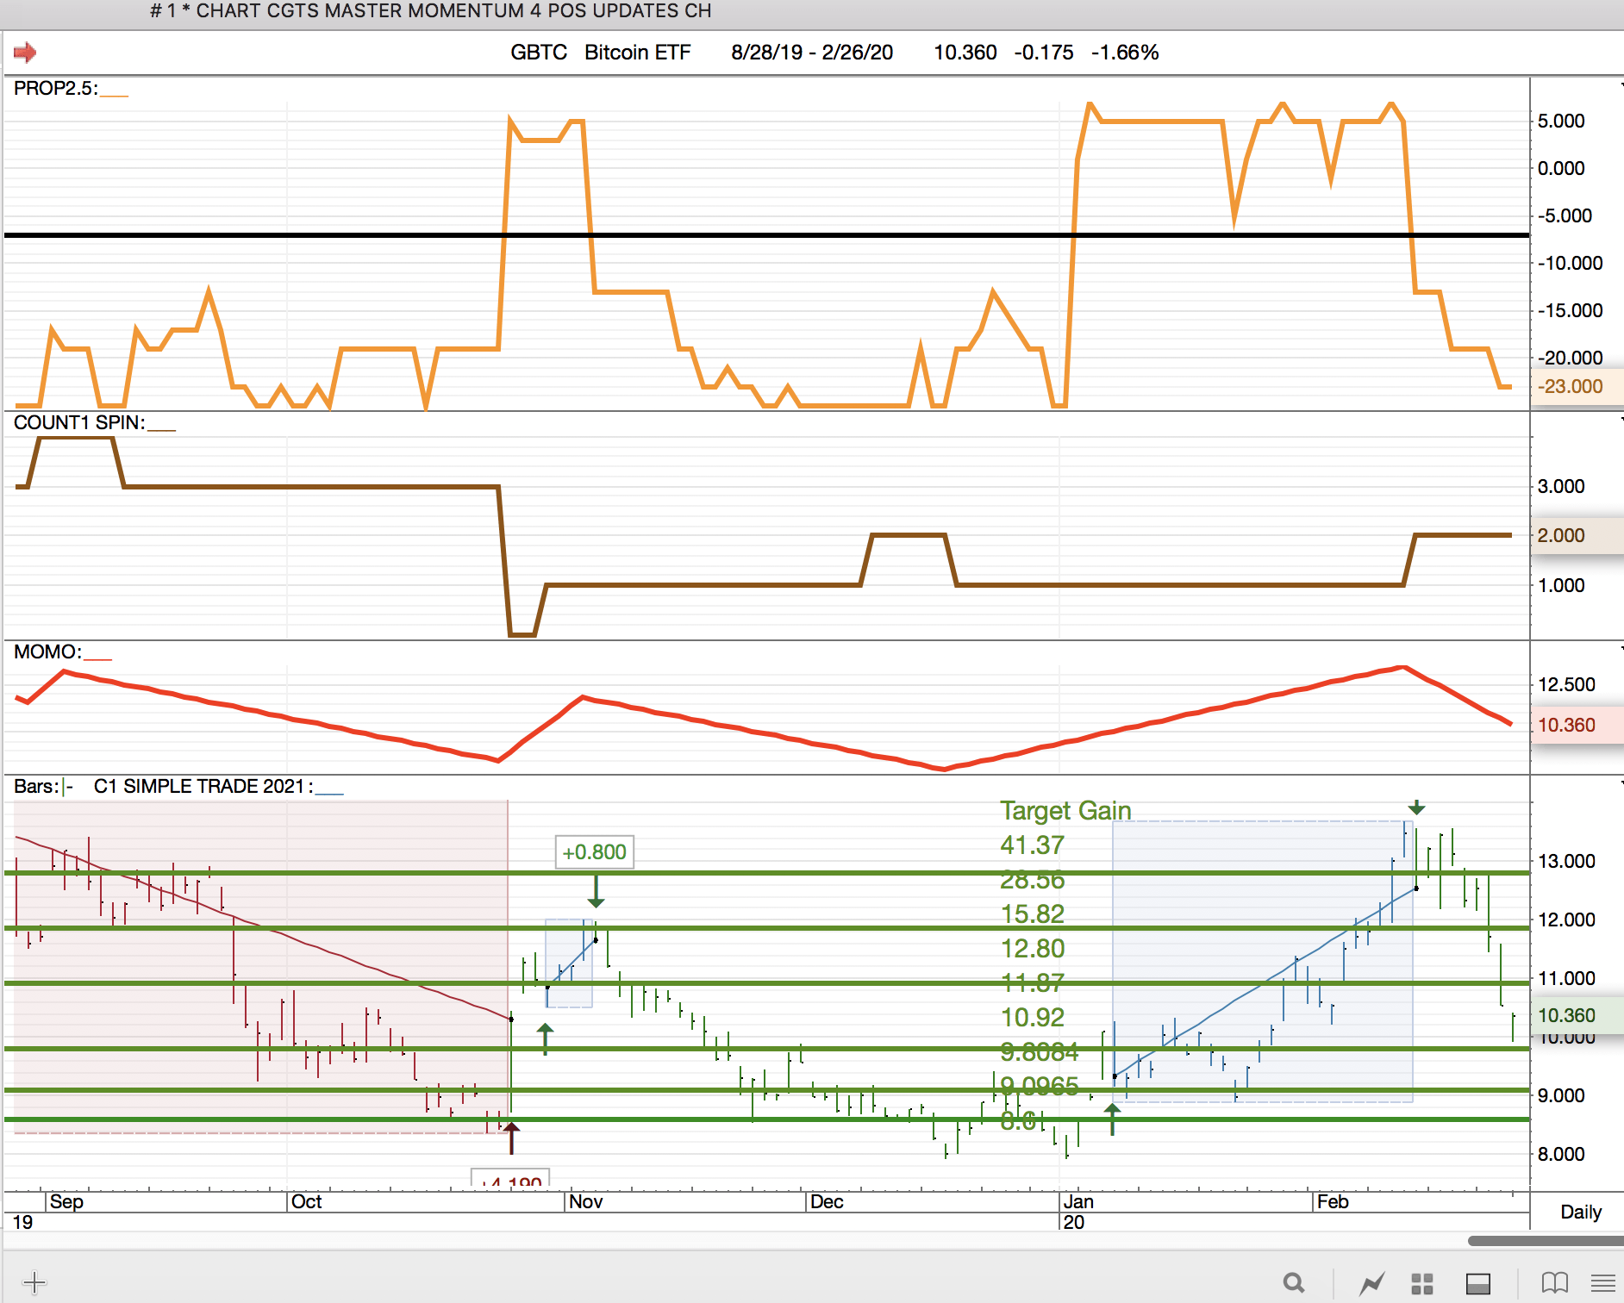Click the magnifying glass search icon
The height and width of the screenshot is (1303, 1624).
(1293, 1282)
